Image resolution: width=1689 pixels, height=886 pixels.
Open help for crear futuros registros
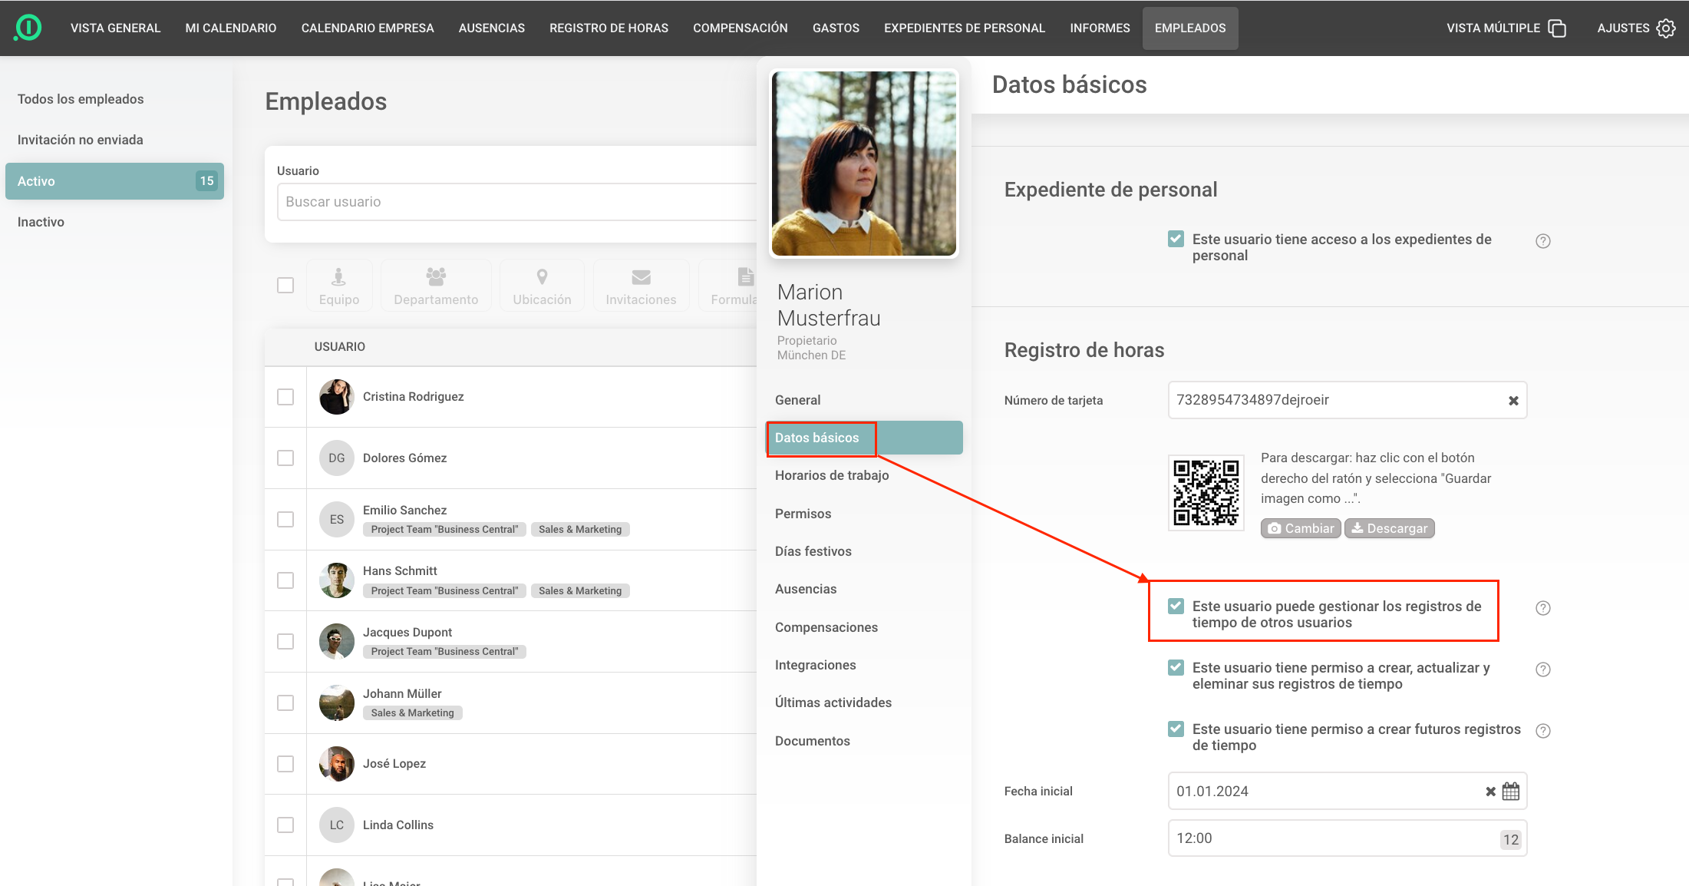[1543, 731]
